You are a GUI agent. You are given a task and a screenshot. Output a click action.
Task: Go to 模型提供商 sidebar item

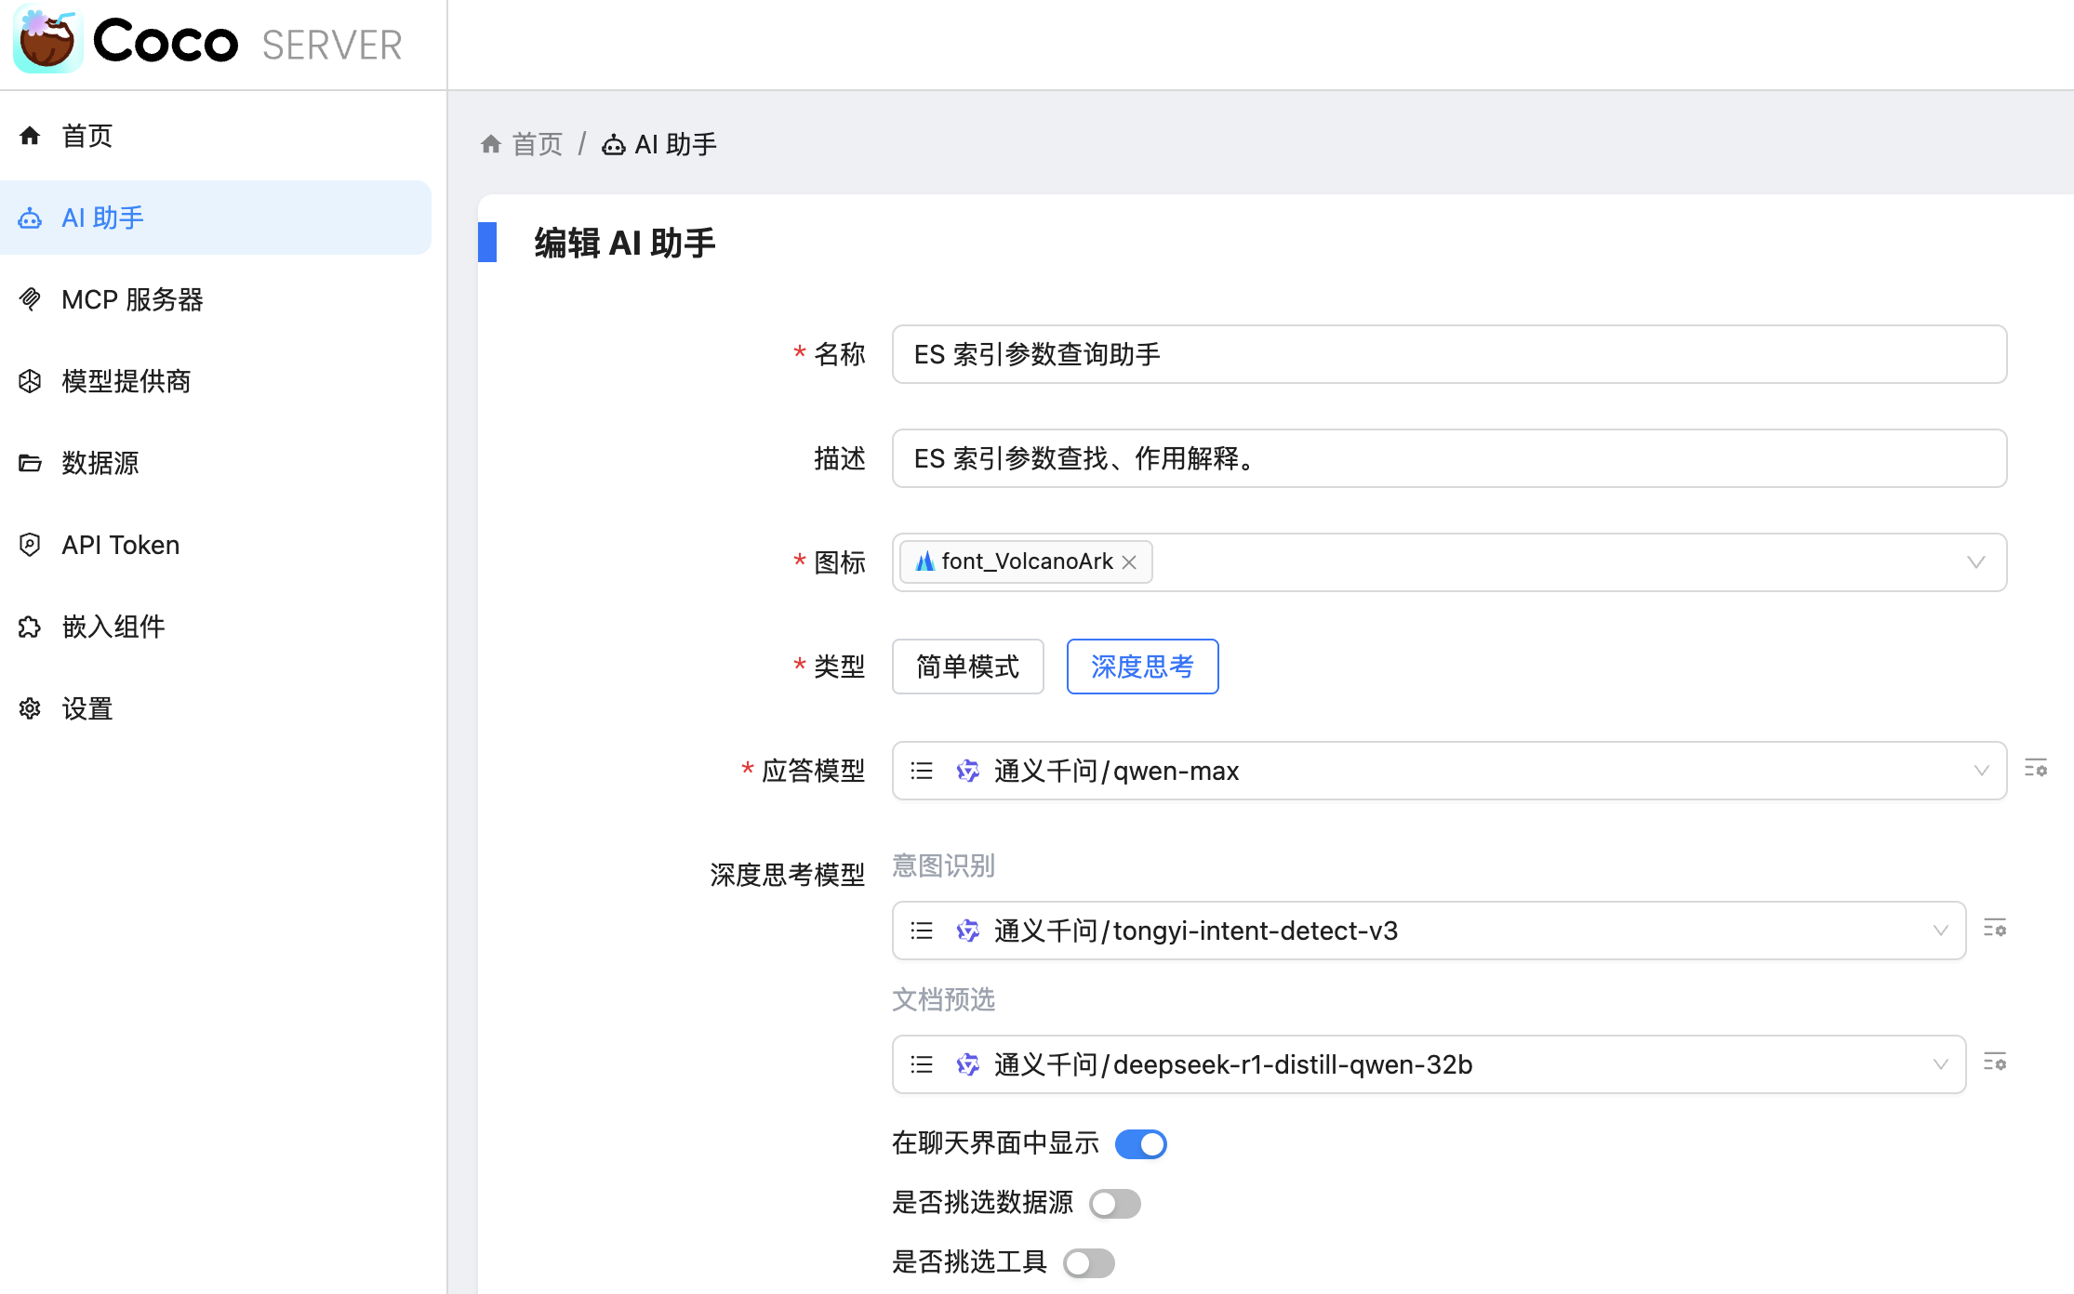pyautogui.click(x=126, y=381)
